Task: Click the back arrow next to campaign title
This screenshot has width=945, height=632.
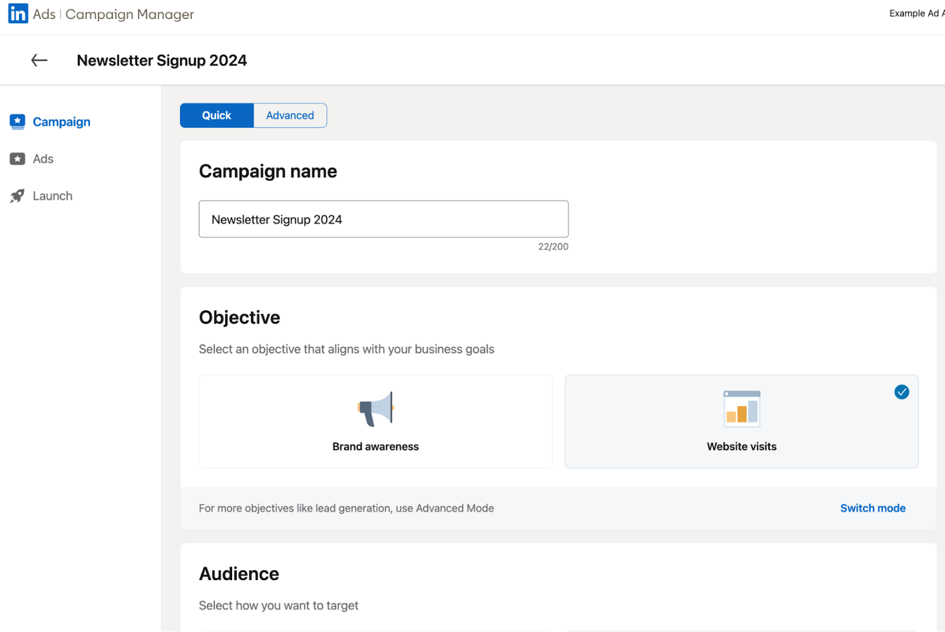Action: 38,60
